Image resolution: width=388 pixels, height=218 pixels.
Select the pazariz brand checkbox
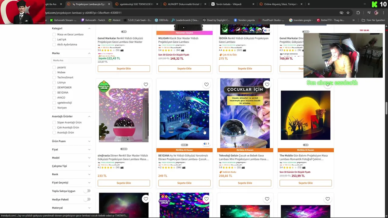54,67
